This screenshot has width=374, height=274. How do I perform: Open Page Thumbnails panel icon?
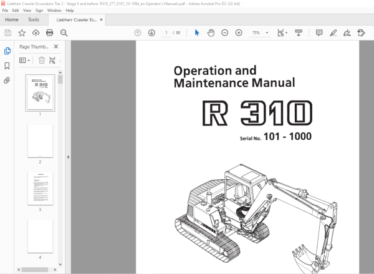[x=7, y=51]
